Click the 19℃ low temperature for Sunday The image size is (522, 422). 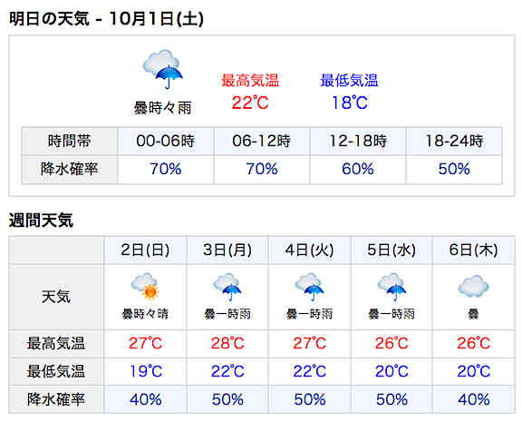click(146, 371)
